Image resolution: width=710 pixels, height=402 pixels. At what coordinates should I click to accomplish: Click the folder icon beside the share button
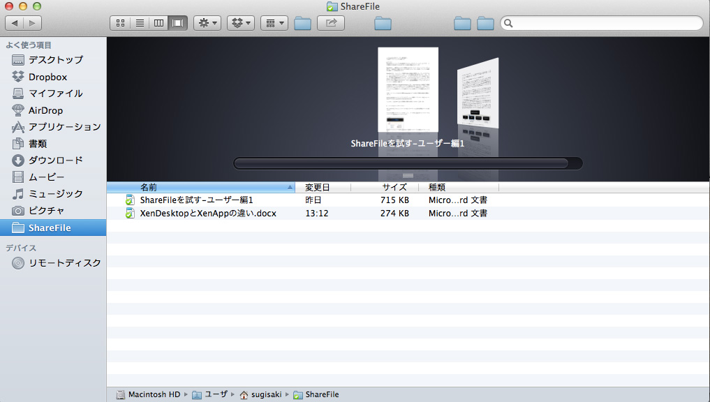pyautogui.click(x=302, y=23)
